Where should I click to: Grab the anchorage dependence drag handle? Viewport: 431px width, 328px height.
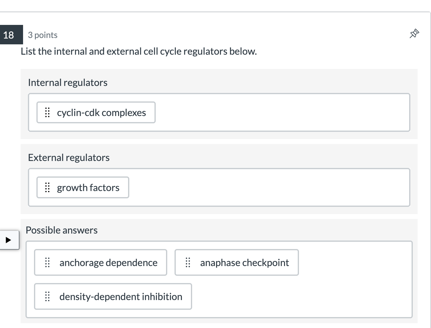tap(47, 262)
